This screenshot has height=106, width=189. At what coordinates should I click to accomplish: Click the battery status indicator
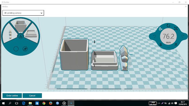tap(153, 103)
